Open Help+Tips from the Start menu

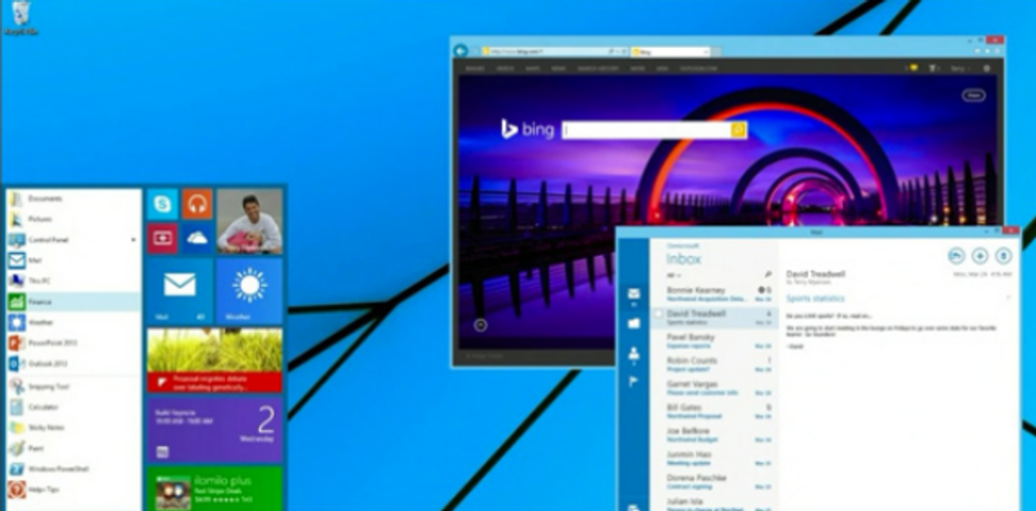(74, 490)
